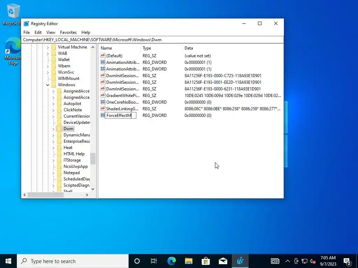Click the ForceEffectM name edit box
The image size is (358, 268).
click(x=121, y=115)
